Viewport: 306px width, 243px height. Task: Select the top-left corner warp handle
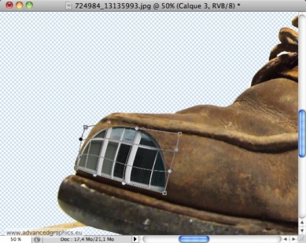[86, 127]
